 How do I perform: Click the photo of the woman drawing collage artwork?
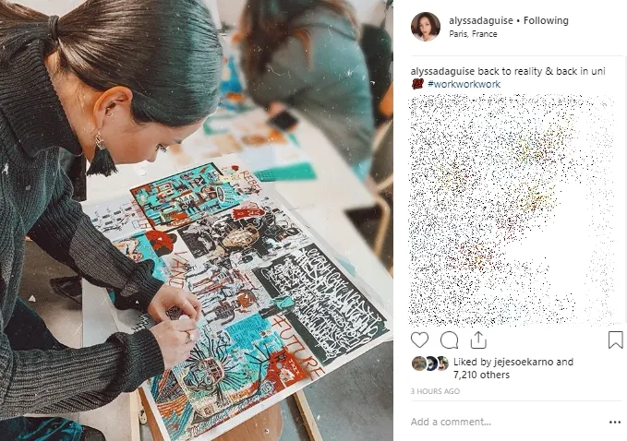197,220
